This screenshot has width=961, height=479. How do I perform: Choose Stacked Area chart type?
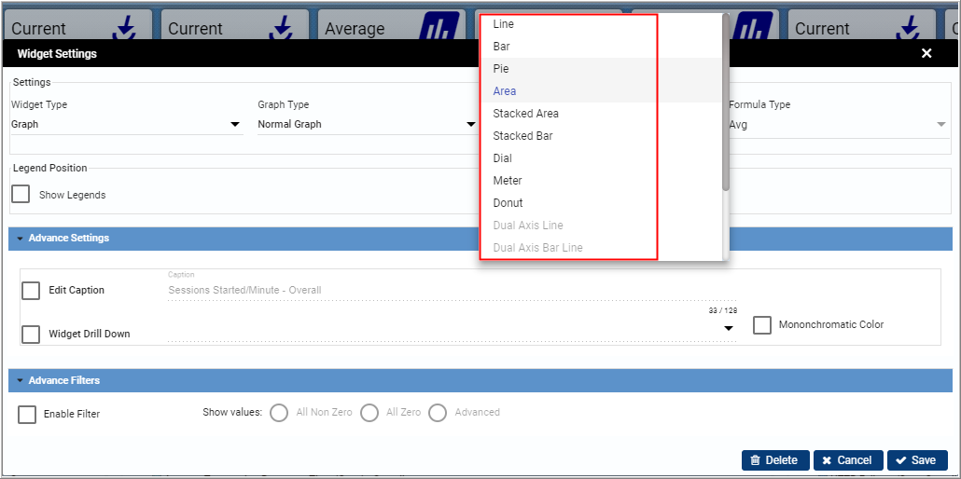(525, 114)
